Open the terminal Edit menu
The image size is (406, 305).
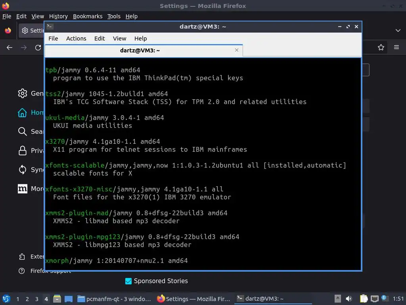[x=100, y=39]
